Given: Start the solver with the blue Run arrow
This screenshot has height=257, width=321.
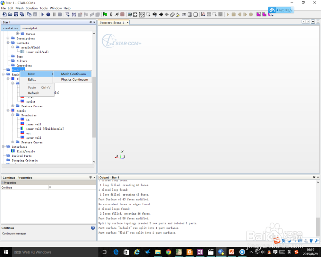Looking at the screenshot, I should tap(43, 14).
